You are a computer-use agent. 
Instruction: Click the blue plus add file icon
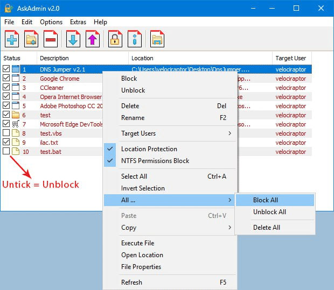click(x=12, y=39)
